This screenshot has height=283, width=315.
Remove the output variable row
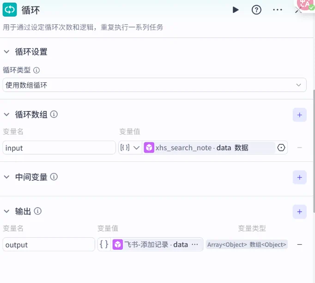(299, 245)
